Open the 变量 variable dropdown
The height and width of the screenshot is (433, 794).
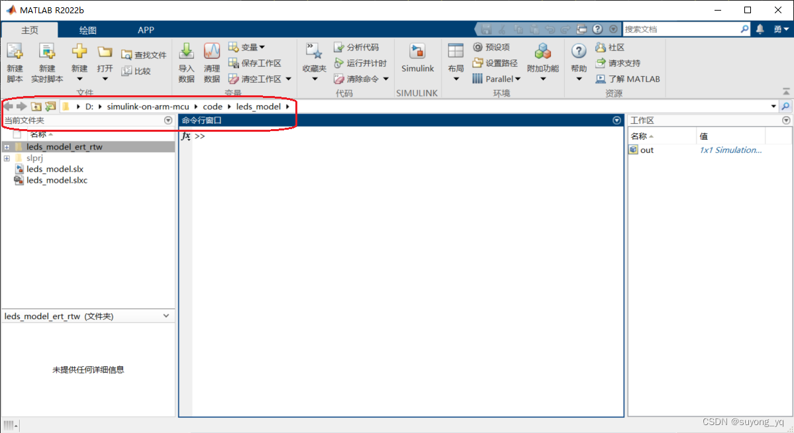pos(246,47)
